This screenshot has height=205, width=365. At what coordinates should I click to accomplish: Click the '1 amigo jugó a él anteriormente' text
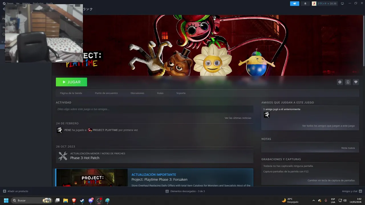[282, 109]
